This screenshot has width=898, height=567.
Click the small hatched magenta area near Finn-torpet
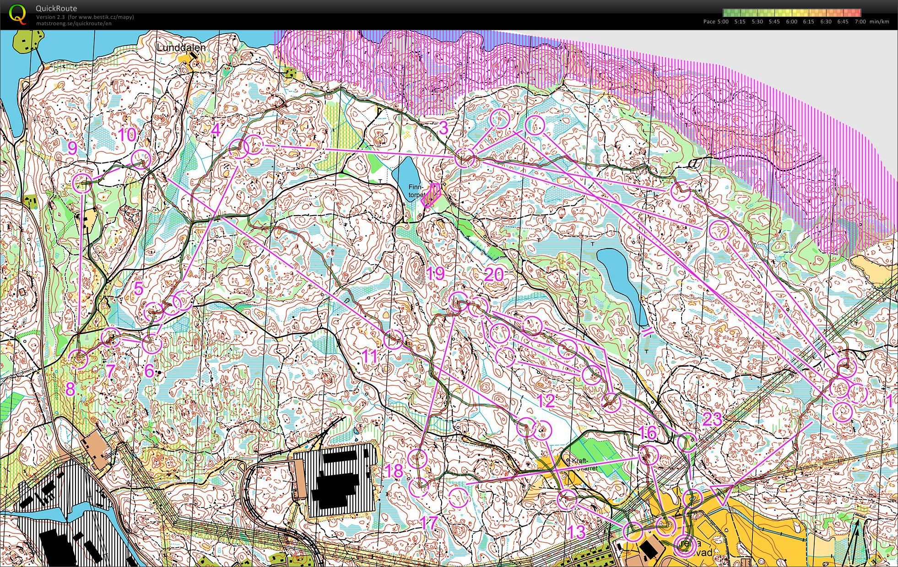(x=431, y=195)
